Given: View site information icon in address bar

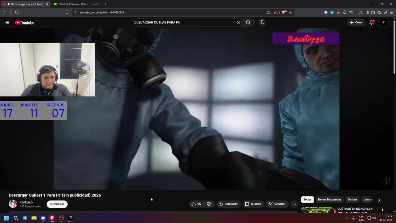Looking at the screenshot, I should point(75,12).
